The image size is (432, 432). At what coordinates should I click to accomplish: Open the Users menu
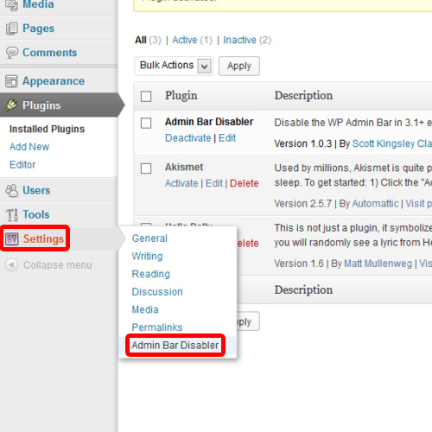click(x=36, y=190)
